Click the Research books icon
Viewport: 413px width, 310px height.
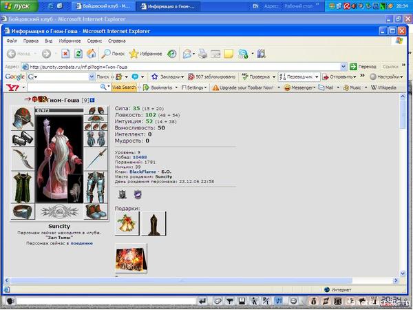(262, 54)
